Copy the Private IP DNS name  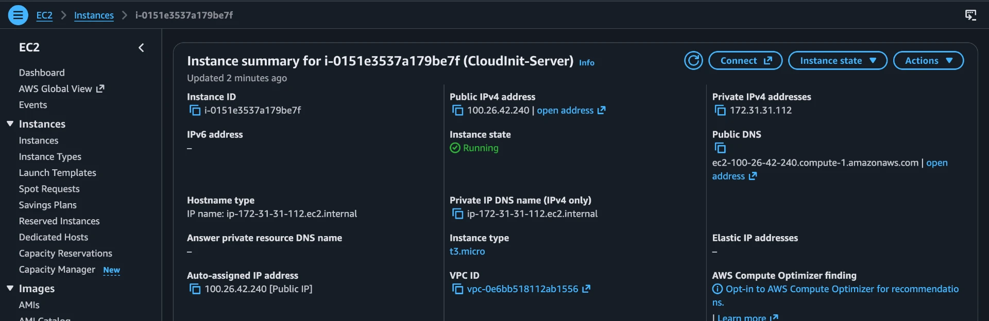coord(457,214)
